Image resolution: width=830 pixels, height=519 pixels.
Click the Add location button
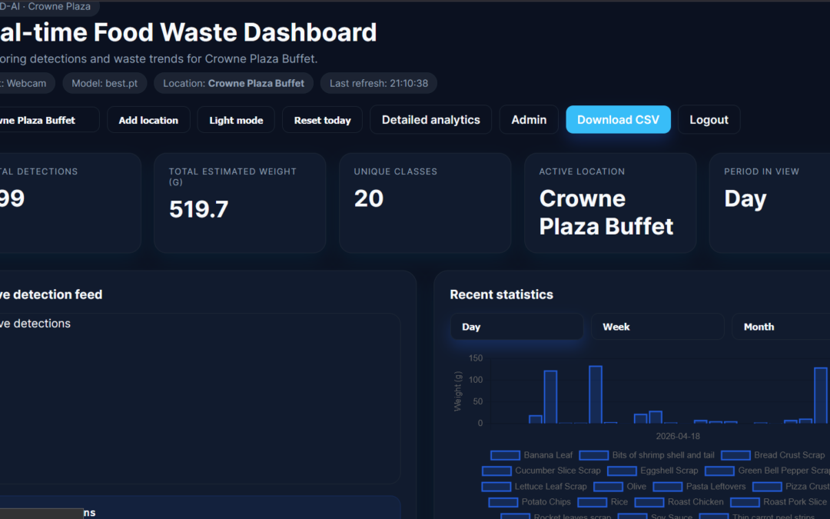(148, 120)
